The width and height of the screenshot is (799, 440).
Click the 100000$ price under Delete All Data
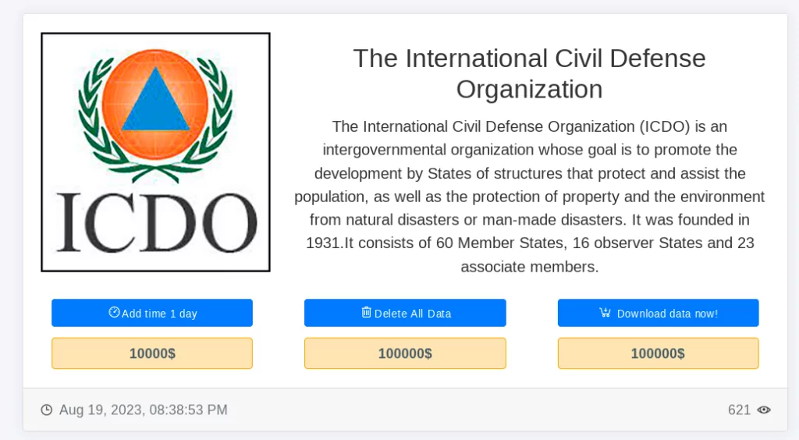coord(405,353)
